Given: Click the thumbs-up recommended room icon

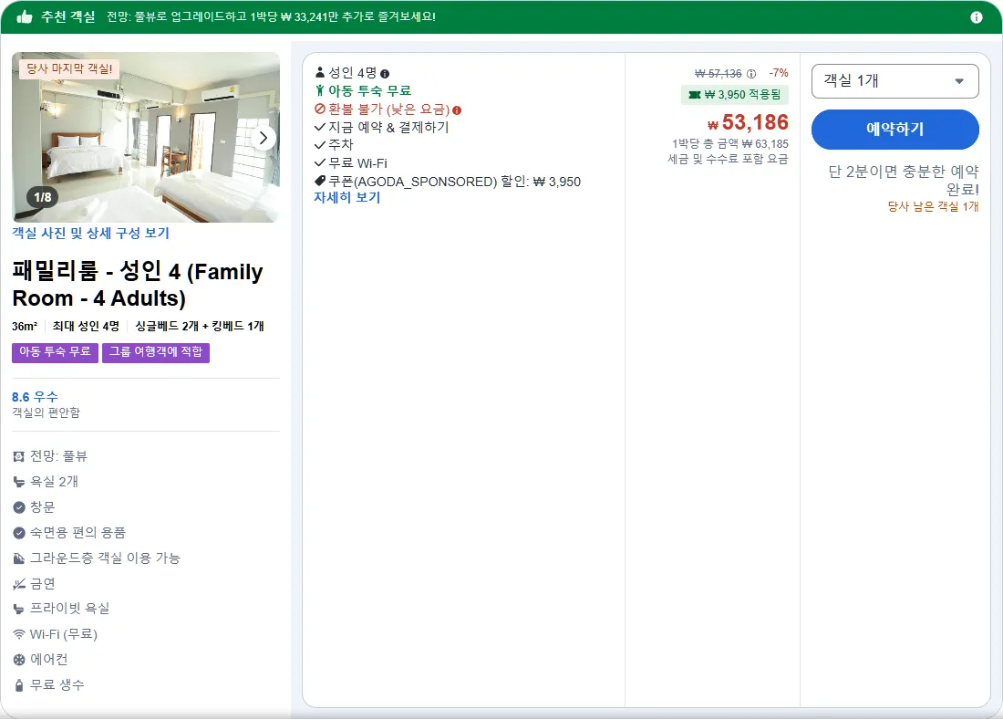Looking at the screenshot, I should point(25,16).
